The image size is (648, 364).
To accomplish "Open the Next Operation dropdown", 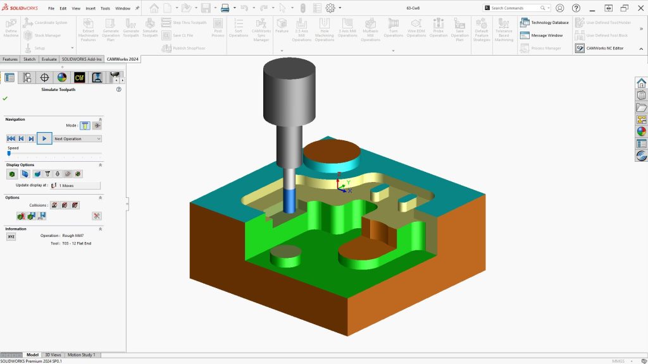I will (77, 138).
